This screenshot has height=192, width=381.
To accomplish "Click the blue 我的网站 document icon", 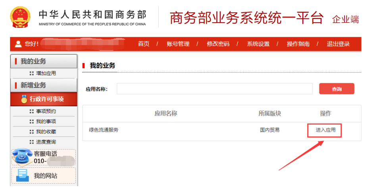I will (22, 175).
